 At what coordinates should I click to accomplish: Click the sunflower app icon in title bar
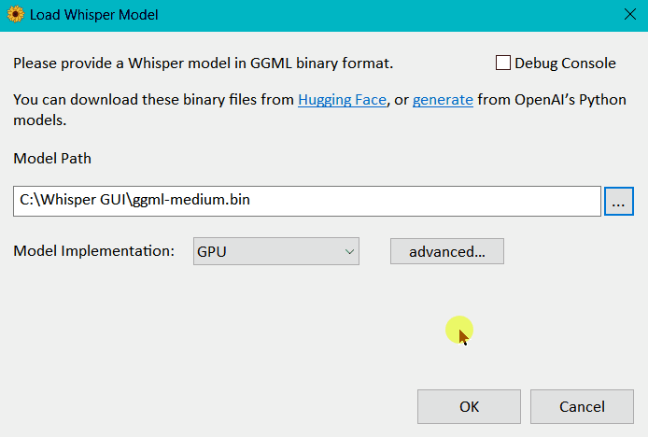point(16,15)
